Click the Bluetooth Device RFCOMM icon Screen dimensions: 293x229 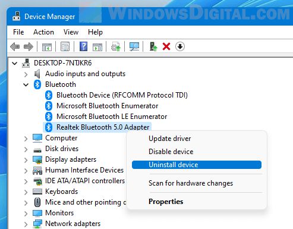(x=49, y=95)
